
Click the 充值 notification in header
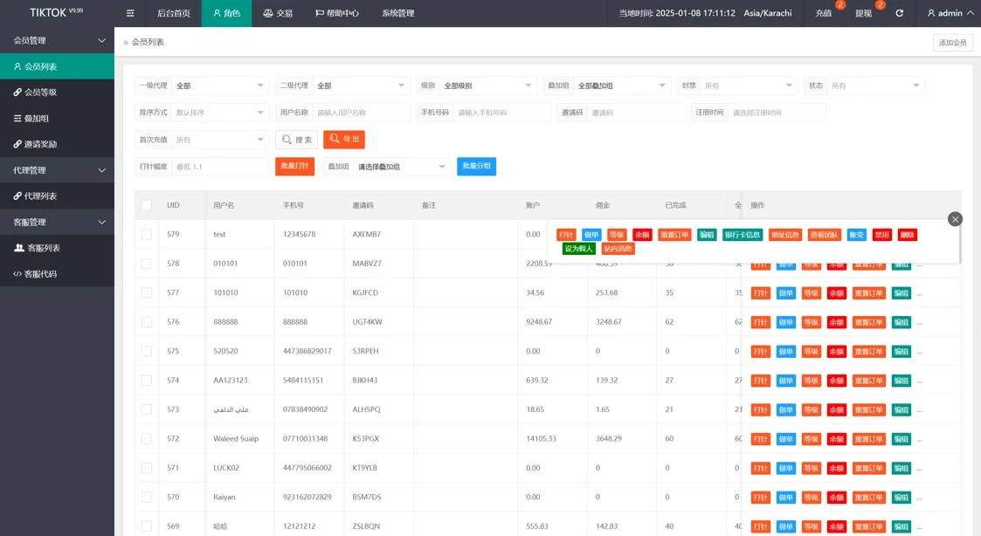(x=824, y=13)
